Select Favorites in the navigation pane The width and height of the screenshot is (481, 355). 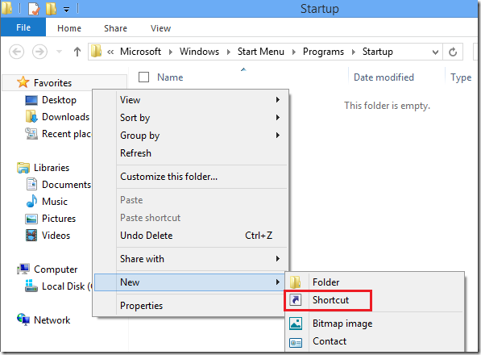[x=52, y=82]
